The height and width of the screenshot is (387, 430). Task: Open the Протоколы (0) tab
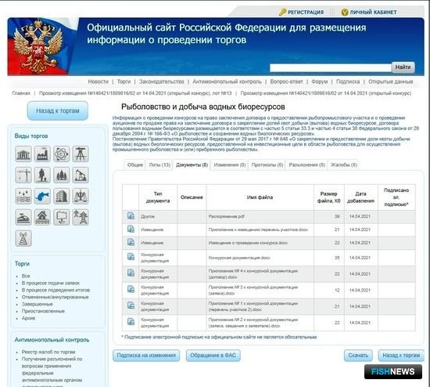coord(267,165)
